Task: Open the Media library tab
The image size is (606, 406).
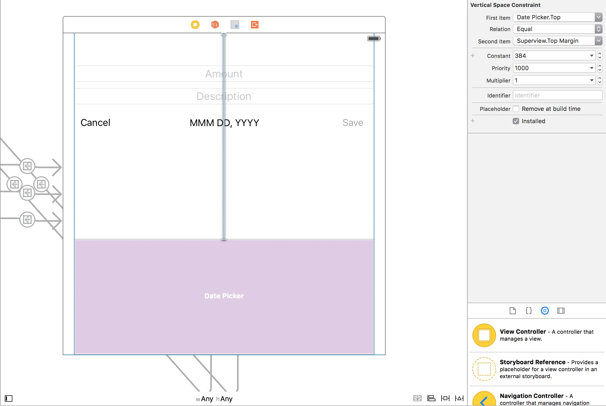Action: [561, 311]
